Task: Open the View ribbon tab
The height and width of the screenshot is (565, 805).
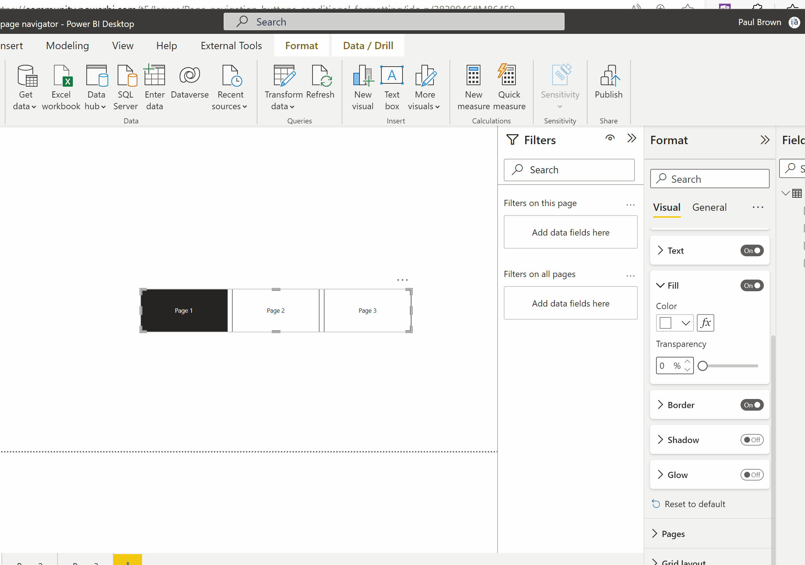Action: pyautogui.click(x=123, y=46)
